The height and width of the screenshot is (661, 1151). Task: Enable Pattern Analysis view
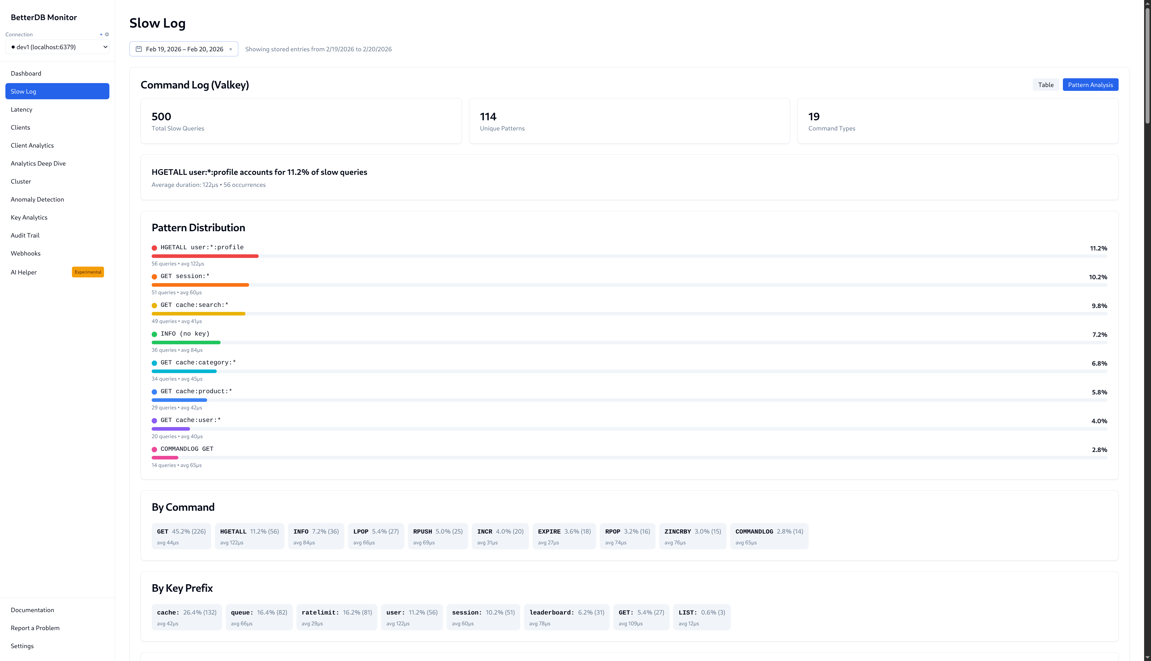(1090, 85)
